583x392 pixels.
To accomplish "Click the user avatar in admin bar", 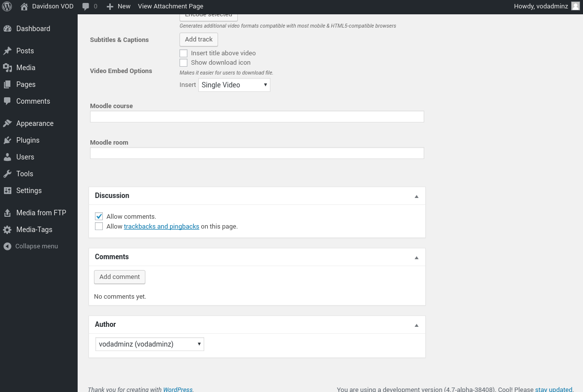I will point(575,6).
